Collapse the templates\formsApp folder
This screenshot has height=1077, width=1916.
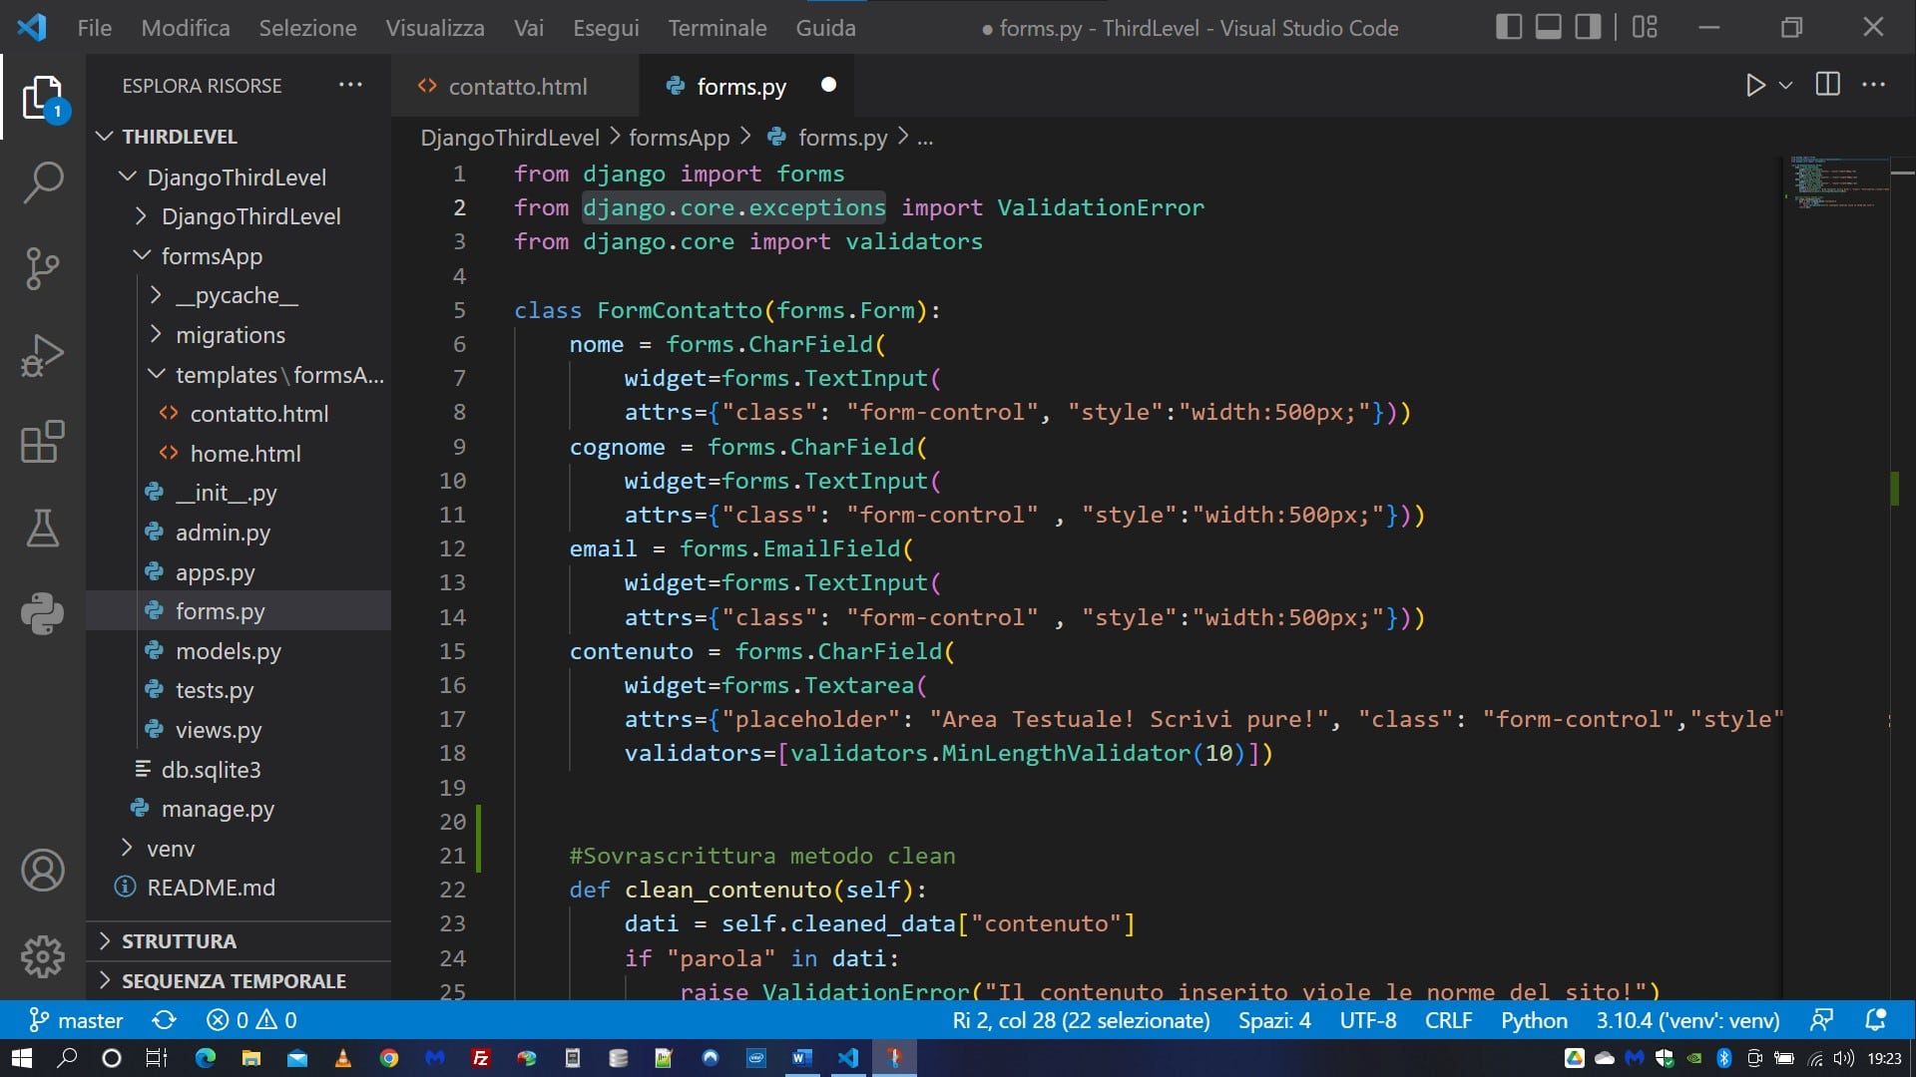(x=156, y=374)
